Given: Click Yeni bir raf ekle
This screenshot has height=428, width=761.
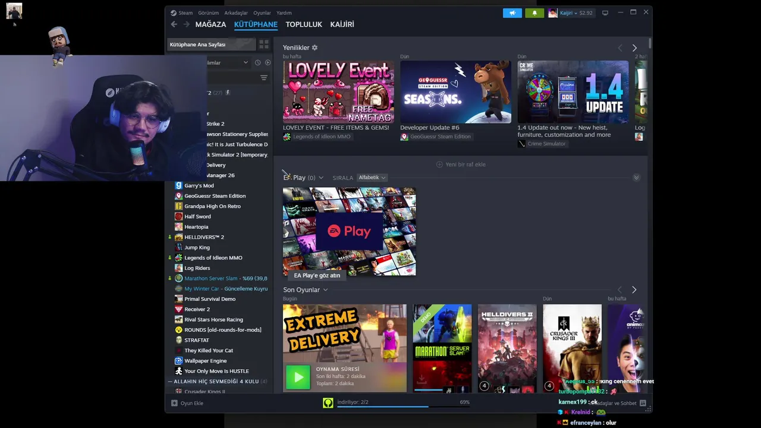Looking at the screenshot, I should 461,165.
